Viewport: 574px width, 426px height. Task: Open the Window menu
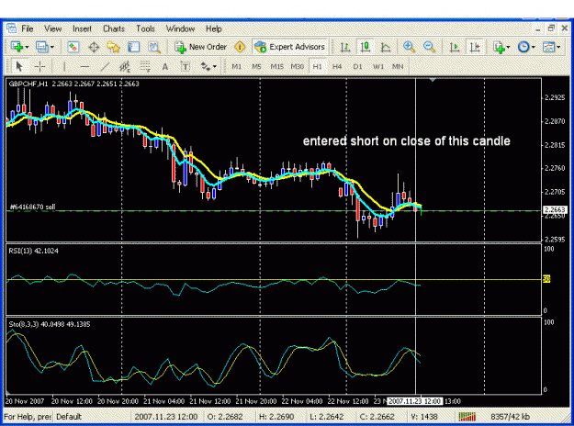(x=180, y=28)
